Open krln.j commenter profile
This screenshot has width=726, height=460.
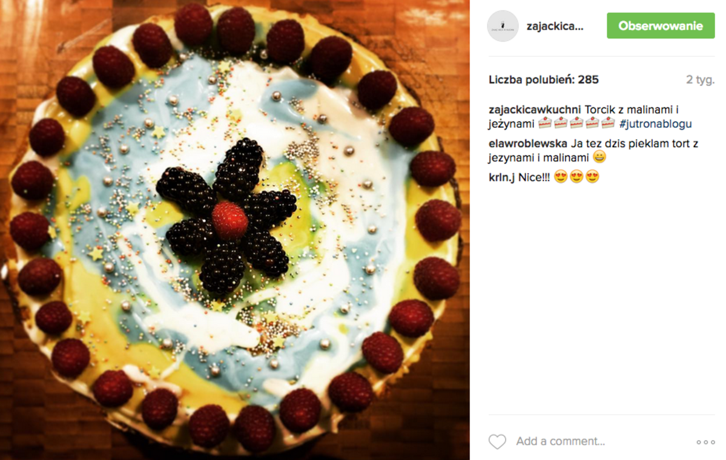tap(501, 177)
